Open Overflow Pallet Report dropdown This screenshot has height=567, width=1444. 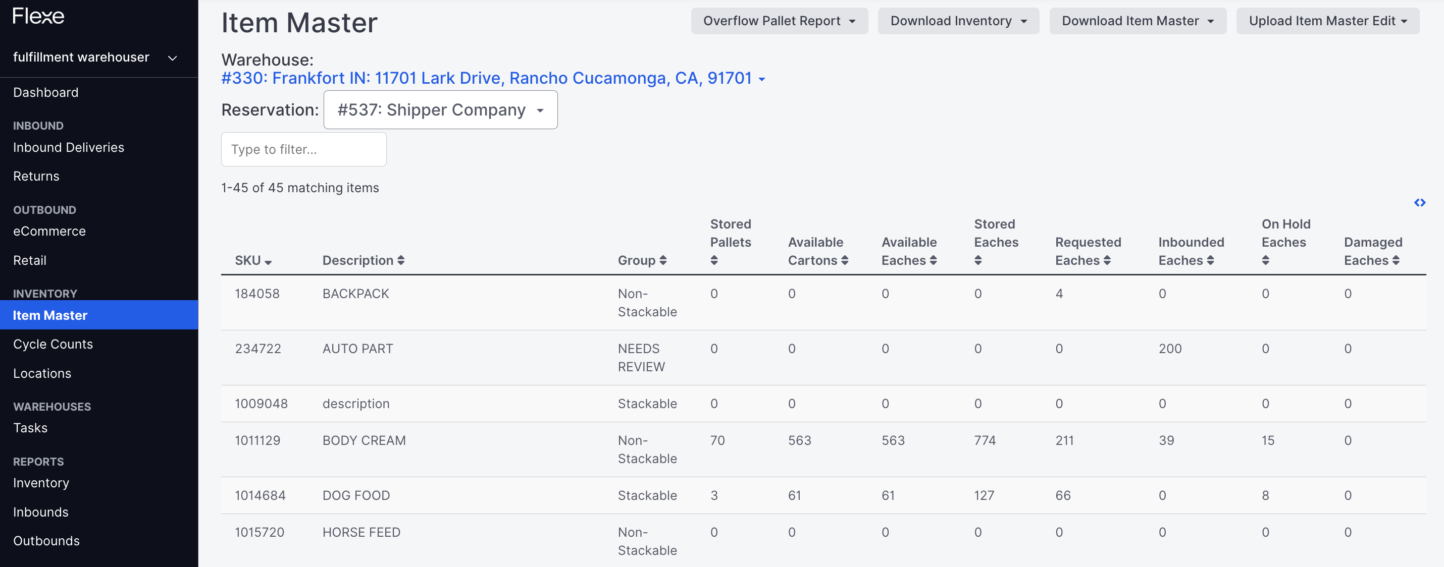(x=779, y=21)
